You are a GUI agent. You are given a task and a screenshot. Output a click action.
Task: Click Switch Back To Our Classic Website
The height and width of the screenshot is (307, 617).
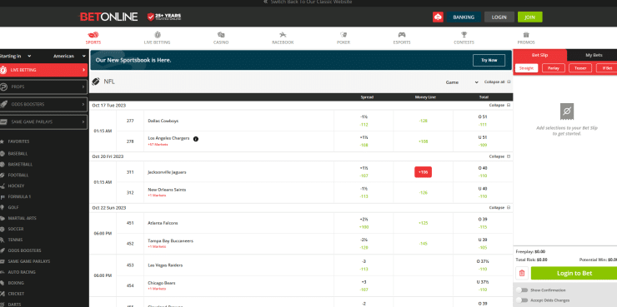pyautogui.click(x=308, y=2)
